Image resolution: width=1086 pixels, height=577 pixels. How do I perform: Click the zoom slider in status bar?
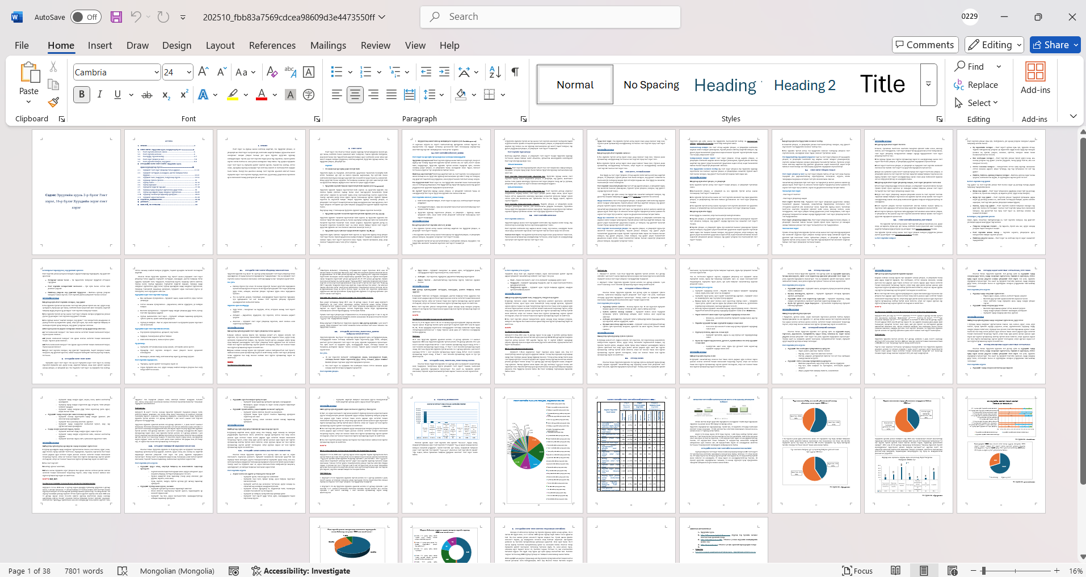1015,571
